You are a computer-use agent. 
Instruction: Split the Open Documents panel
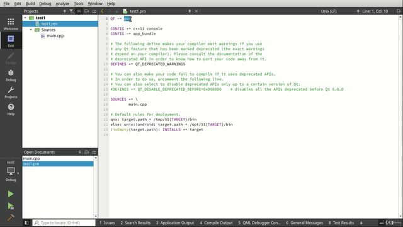[87, 152]
